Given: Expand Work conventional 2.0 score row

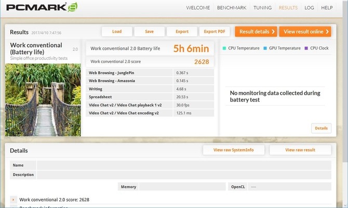Looking at the screenshot, I should [14, 200].
